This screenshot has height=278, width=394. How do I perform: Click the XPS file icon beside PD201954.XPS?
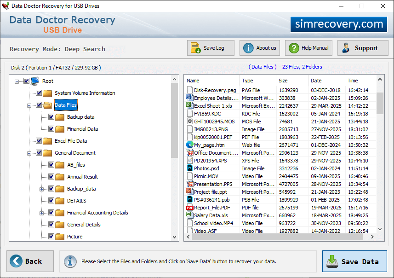click(190, 160)
